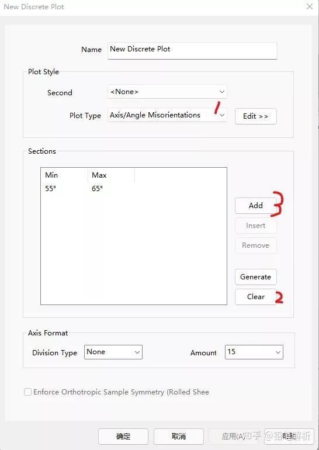Open the Second dropdown showing <None>

tap(167, 92)
